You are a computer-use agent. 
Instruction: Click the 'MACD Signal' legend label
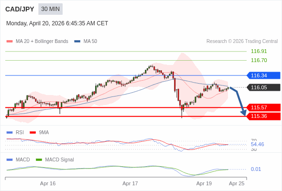click(60, 160)
